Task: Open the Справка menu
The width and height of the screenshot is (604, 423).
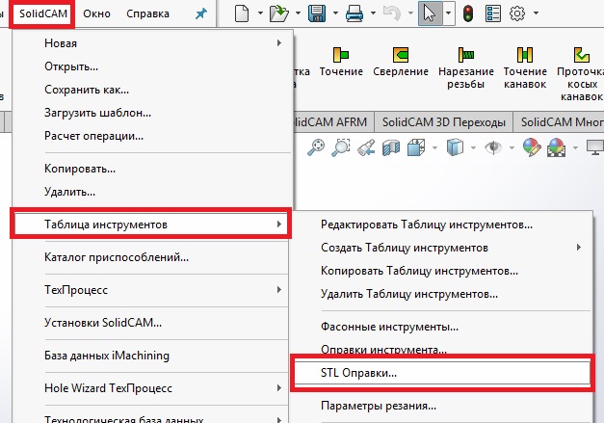Action: pos(147,13)
